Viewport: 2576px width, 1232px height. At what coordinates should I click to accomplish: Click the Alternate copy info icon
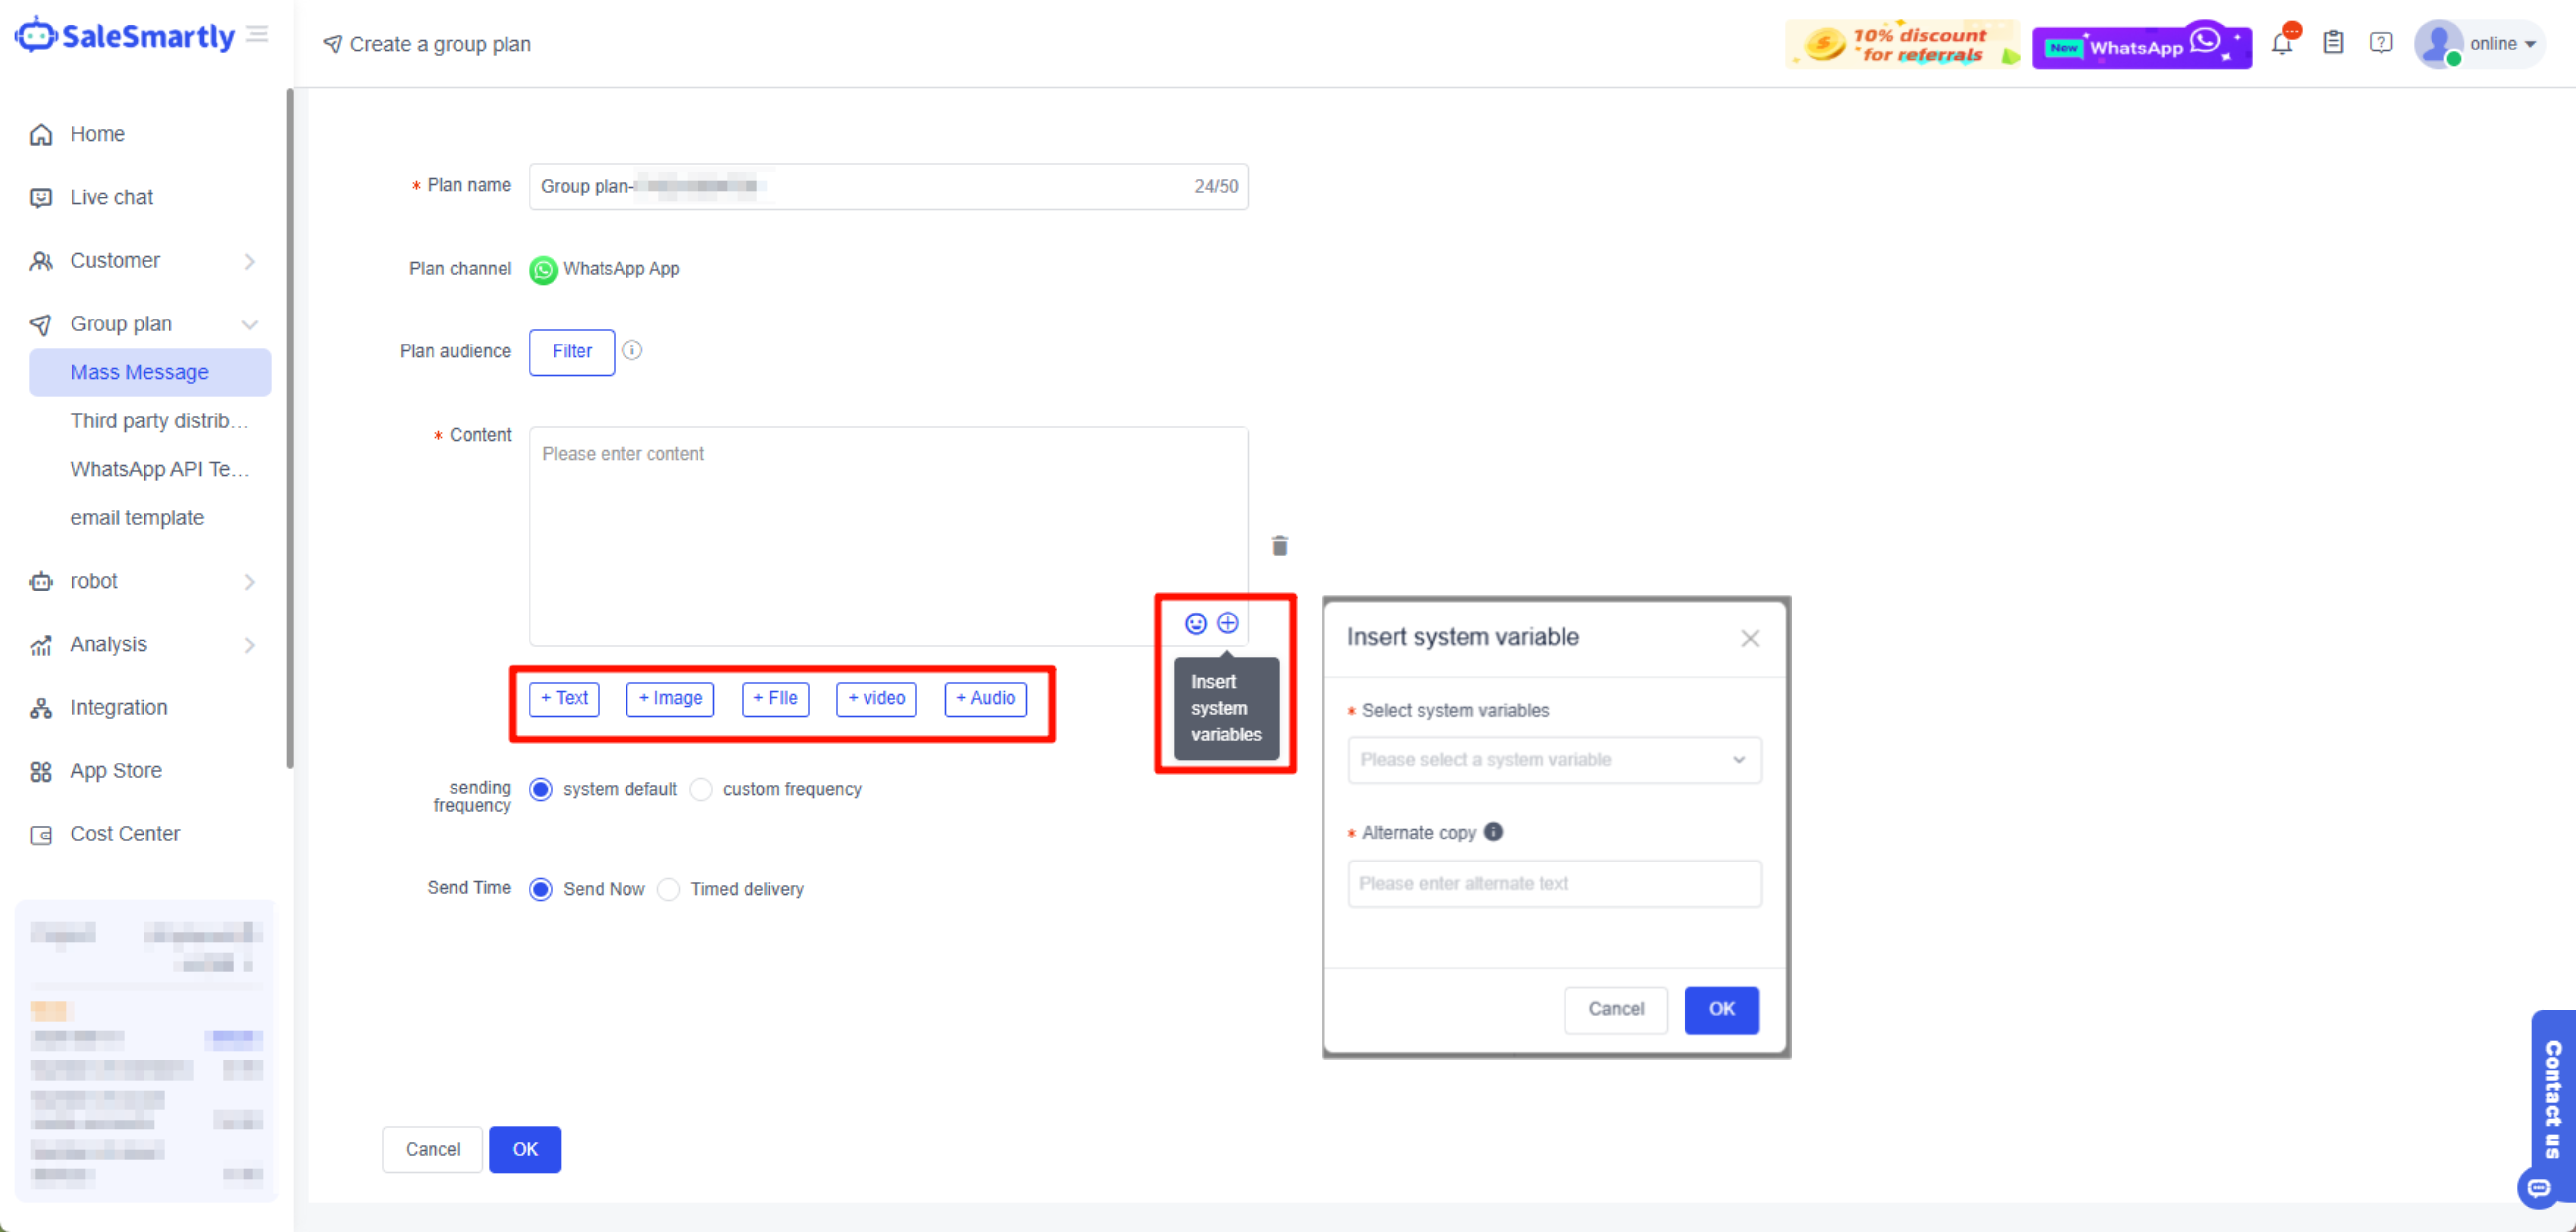click(x=1493, y=832)
